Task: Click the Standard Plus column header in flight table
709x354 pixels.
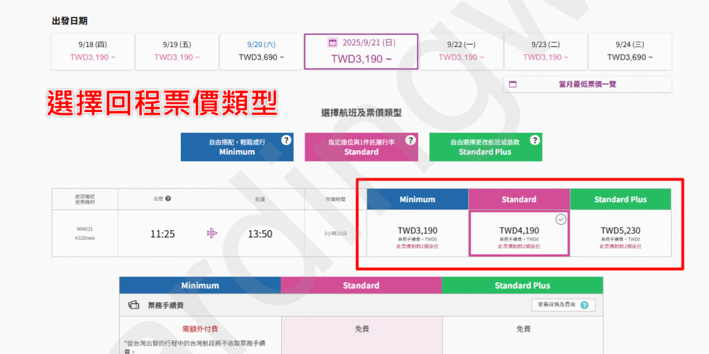Action: tap(620, 199)
